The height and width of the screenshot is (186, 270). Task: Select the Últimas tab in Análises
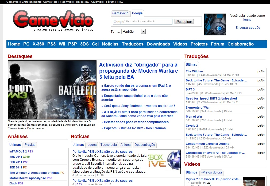coord(15,145)
